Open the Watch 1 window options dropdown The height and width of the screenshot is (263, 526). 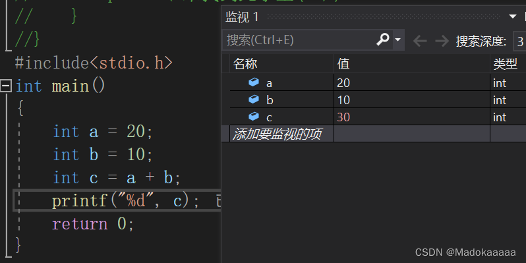pyautogui.click(x=513, y=16)
